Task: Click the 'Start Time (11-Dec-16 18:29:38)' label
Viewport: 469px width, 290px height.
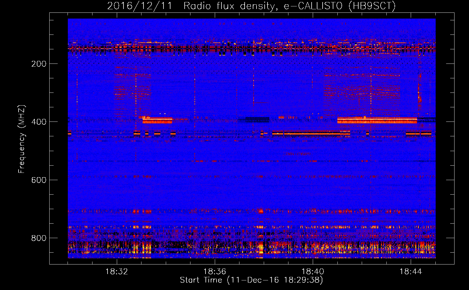Action: pos(251,280)
